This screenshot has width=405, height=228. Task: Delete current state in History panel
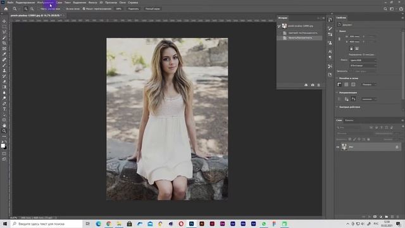tap(318, 85)
